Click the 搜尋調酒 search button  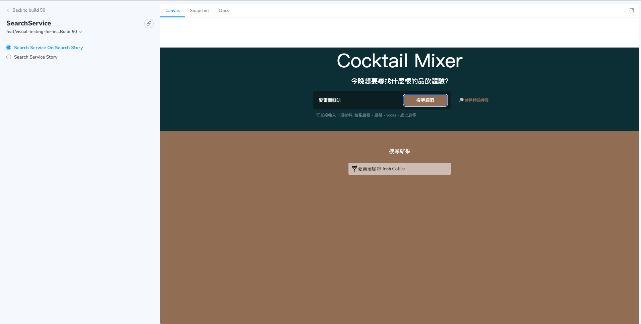pos(425,100)
